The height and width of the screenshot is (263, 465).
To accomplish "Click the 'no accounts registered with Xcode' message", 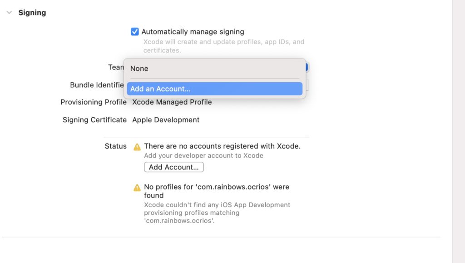I will [x=222, y=146].
